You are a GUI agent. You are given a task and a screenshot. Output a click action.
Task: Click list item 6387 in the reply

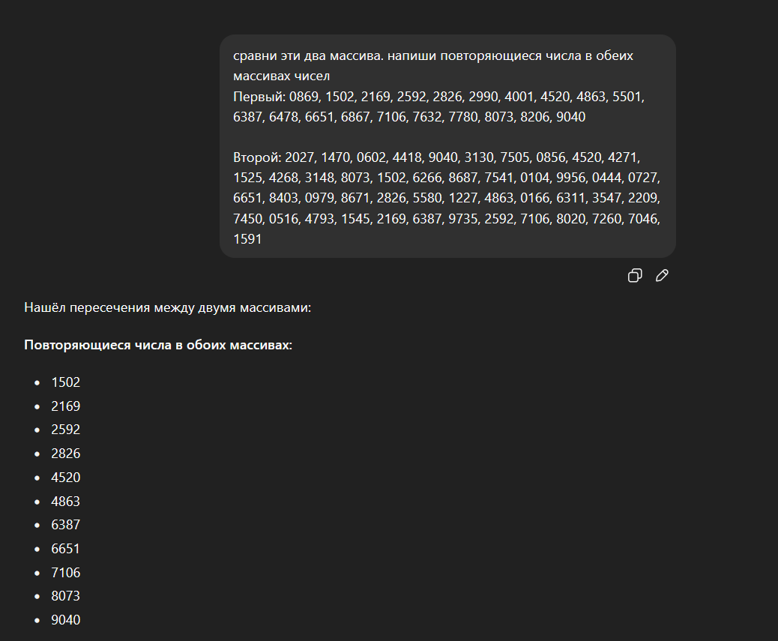[66, 525]
